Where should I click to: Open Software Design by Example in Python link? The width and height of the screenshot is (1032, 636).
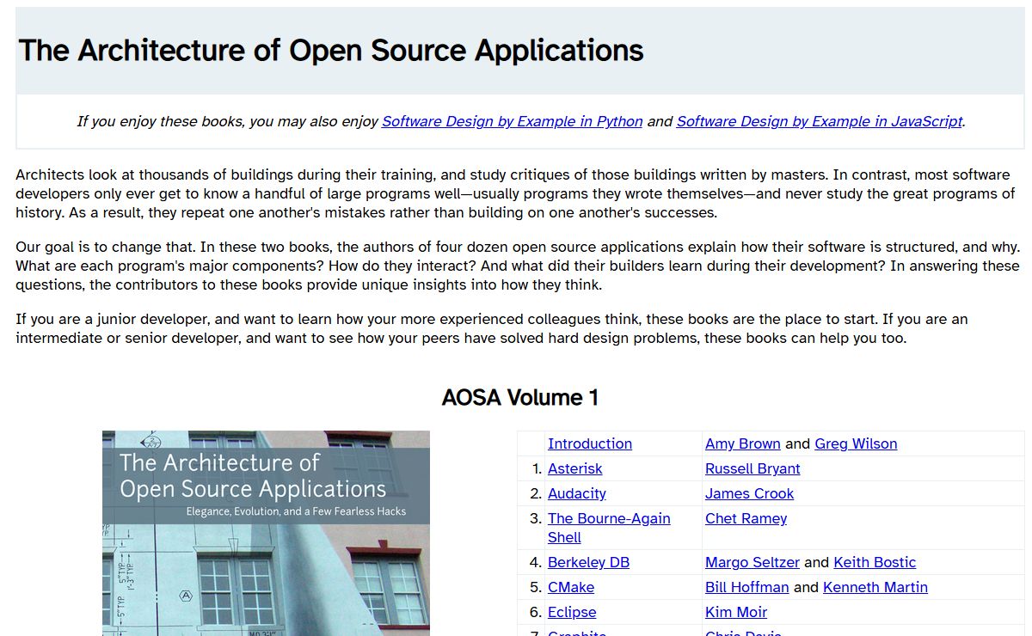coord(512,121)
